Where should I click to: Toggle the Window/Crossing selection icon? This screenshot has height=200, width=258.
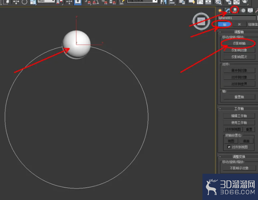[x=7, y=2]
